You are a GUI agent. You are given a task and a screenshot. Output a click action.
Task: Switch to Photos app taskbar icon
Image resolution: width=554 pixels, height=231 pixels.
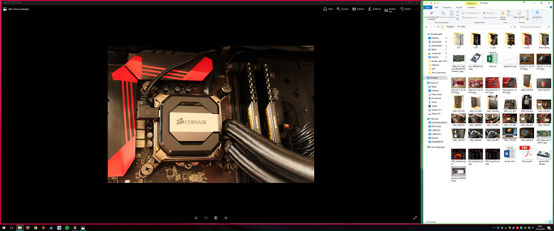(x=83, y=228)
